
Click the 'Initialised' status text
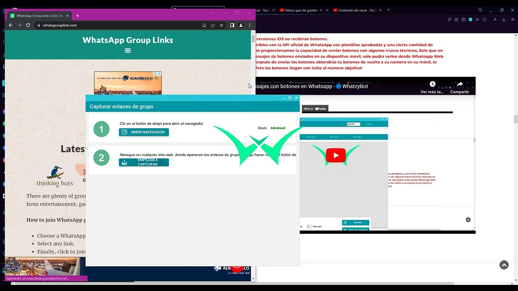point(278,128)
